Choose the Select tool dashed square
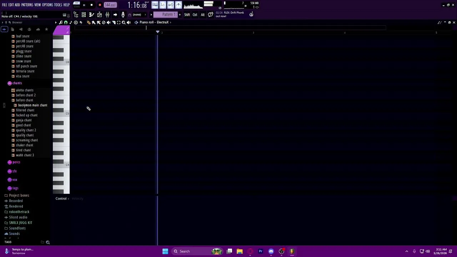The width and height of the screenshot is (457, 257). click(119, 22)
